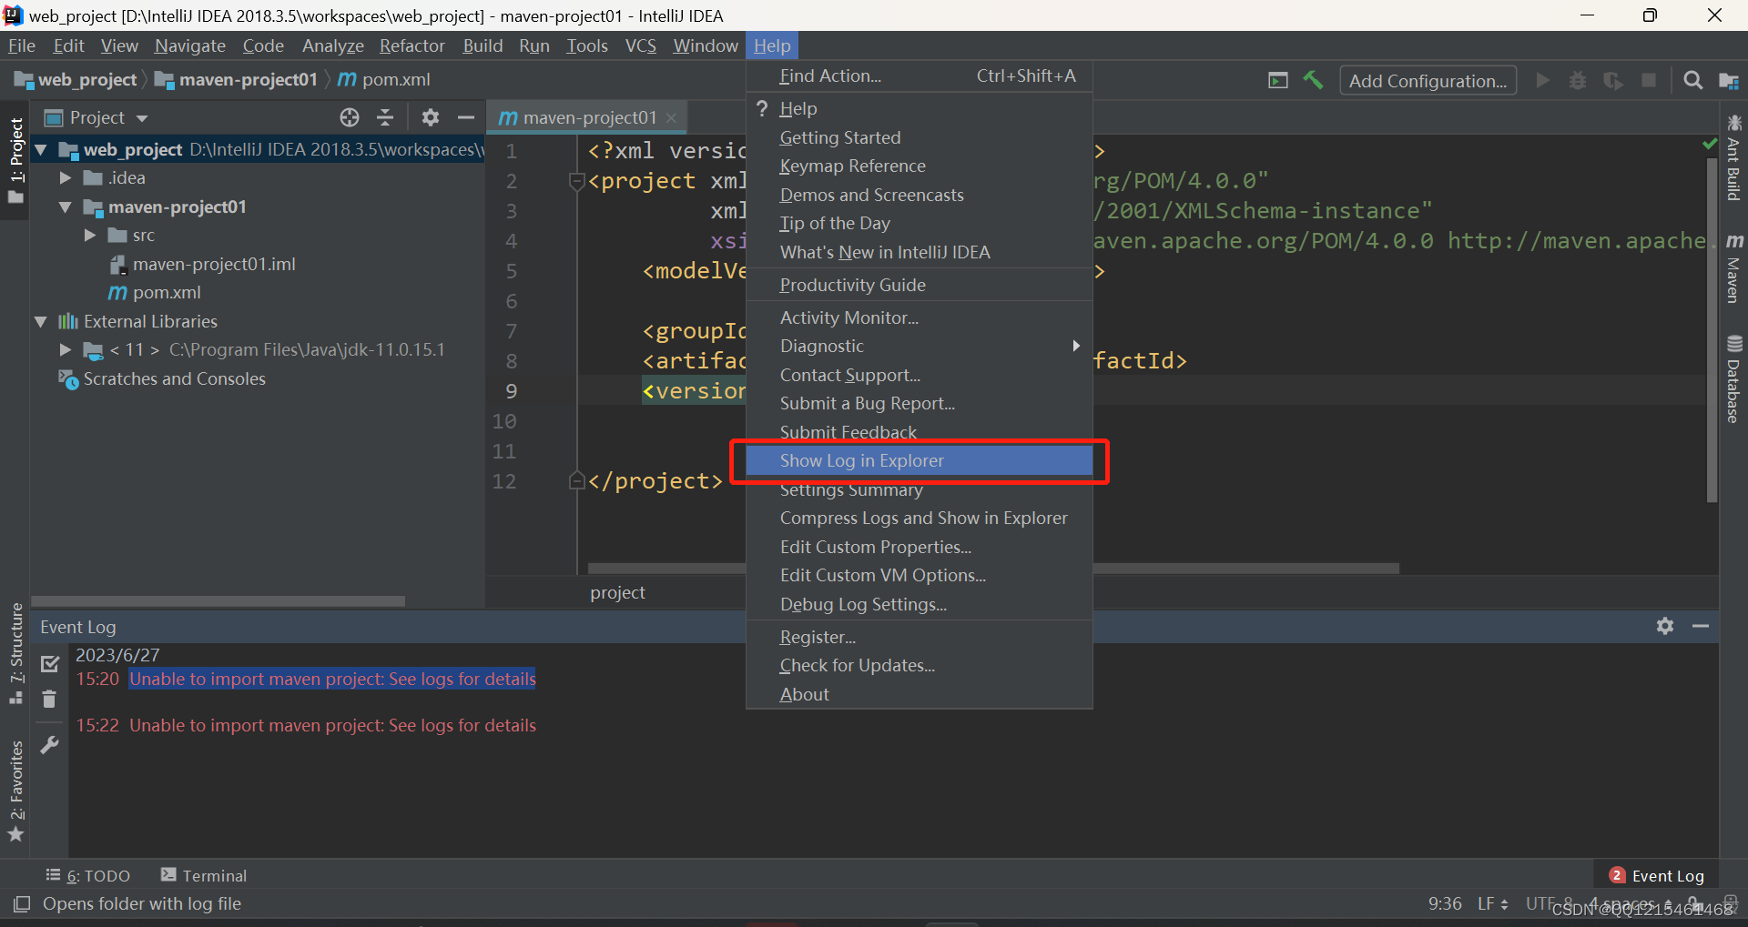The image size is (1748, 927).
Task: Click Mark all as read icon in Event Log
Action: 50,664
